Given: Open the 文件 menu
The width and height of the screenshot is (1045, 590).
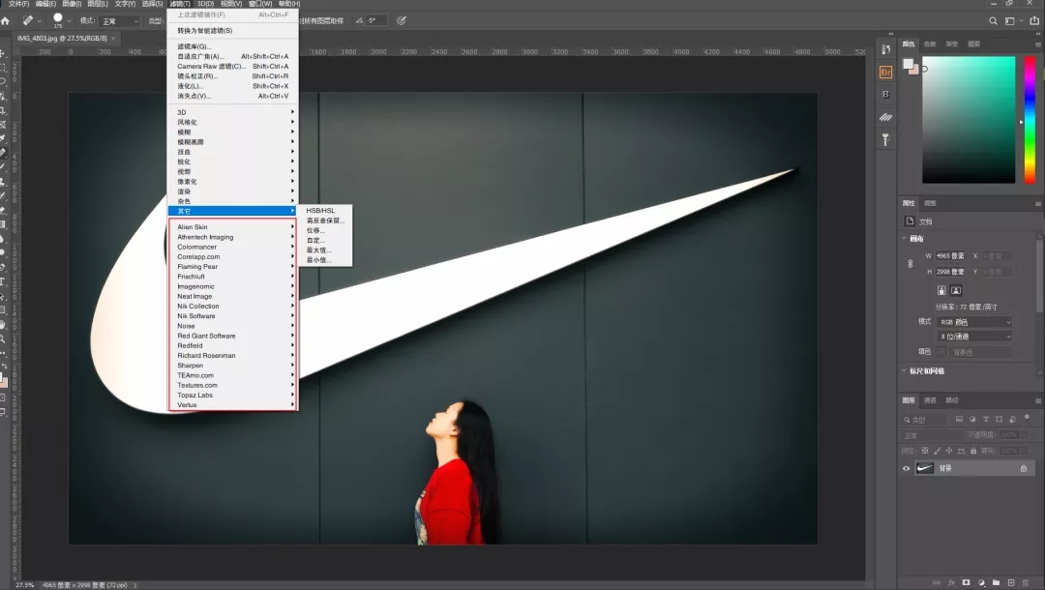Looking at the screenshot, I should pos(18,4).
